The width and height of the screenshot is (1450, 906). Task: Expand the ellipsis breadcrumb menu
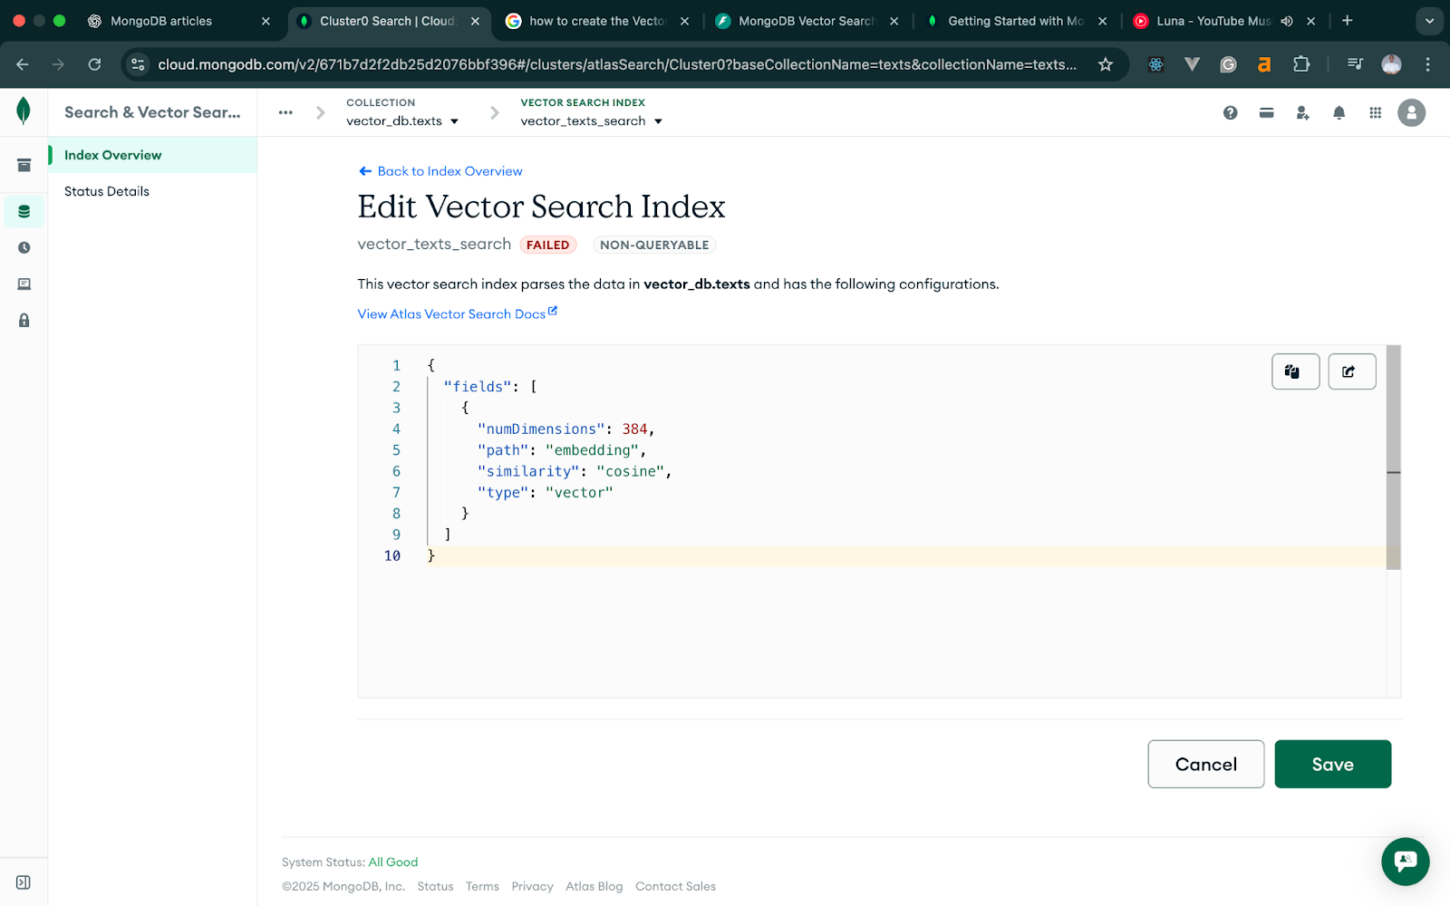[x=285, y=112]
